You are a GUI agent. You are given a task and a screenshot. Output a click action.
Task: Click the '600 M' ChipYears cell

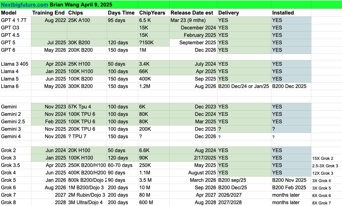pos(154,202)
